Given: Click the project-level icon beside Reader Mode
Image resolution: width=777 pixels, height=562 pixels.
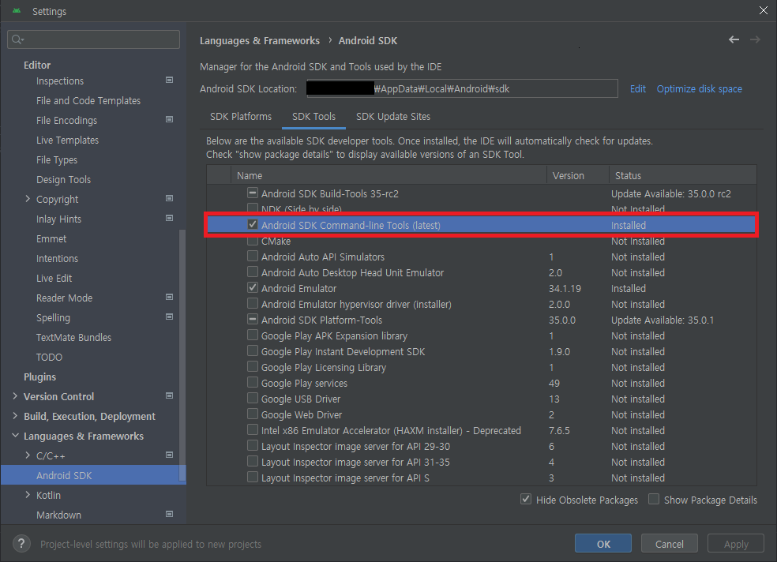Looking at the screenshot, I should [170, 297].
